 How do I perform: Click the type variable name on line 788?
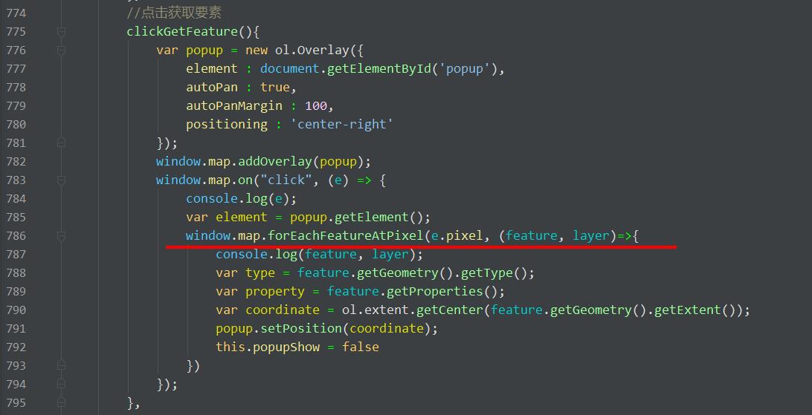coord(260,273)
